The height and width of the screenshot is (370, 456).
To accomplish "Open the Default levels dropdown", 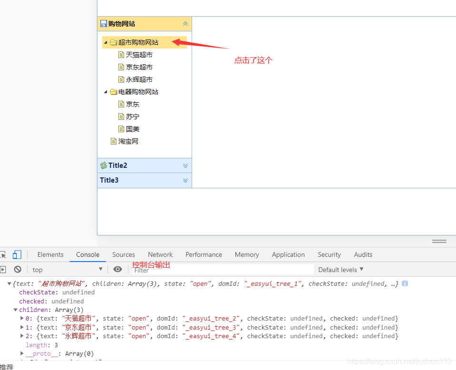I will [x=341, y=270].
